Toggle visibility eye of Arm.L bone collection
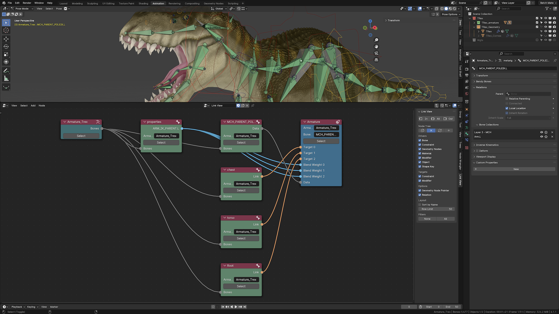 point(542,137)
